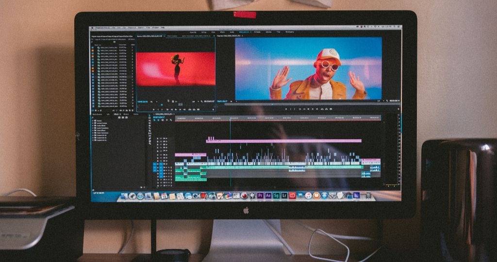Image resolution: width=497 pixels, height=262 pixels.
Task: Select the Zoom tool at the tools strip bottom
Action: pyautogui.click(x=149, y=144)
